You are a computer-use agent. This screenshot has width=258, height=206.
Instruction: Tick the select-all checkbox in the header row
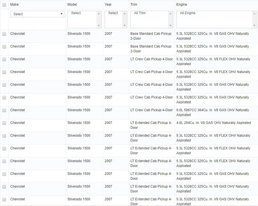pyautogui.click(x=4, y=5)
